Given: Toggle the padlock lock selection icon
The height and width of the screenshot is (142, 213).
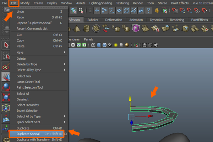Looking at the screenshot, I should (x=157, y=10).
